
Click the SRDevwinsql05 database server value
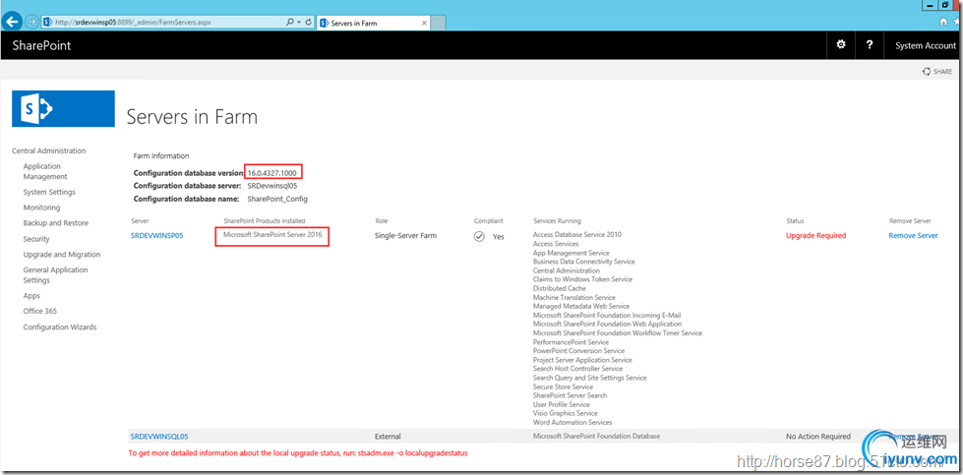click(x=272, y=186)
